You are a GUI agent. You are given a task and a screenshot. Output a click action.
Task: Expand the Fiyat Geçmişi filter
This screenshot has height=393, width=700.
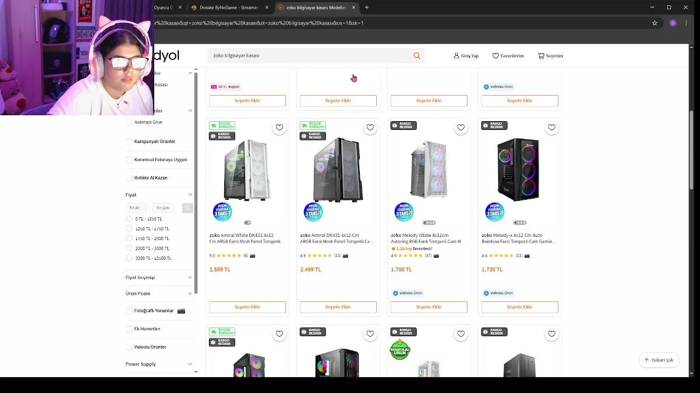[x=190, y=277]
